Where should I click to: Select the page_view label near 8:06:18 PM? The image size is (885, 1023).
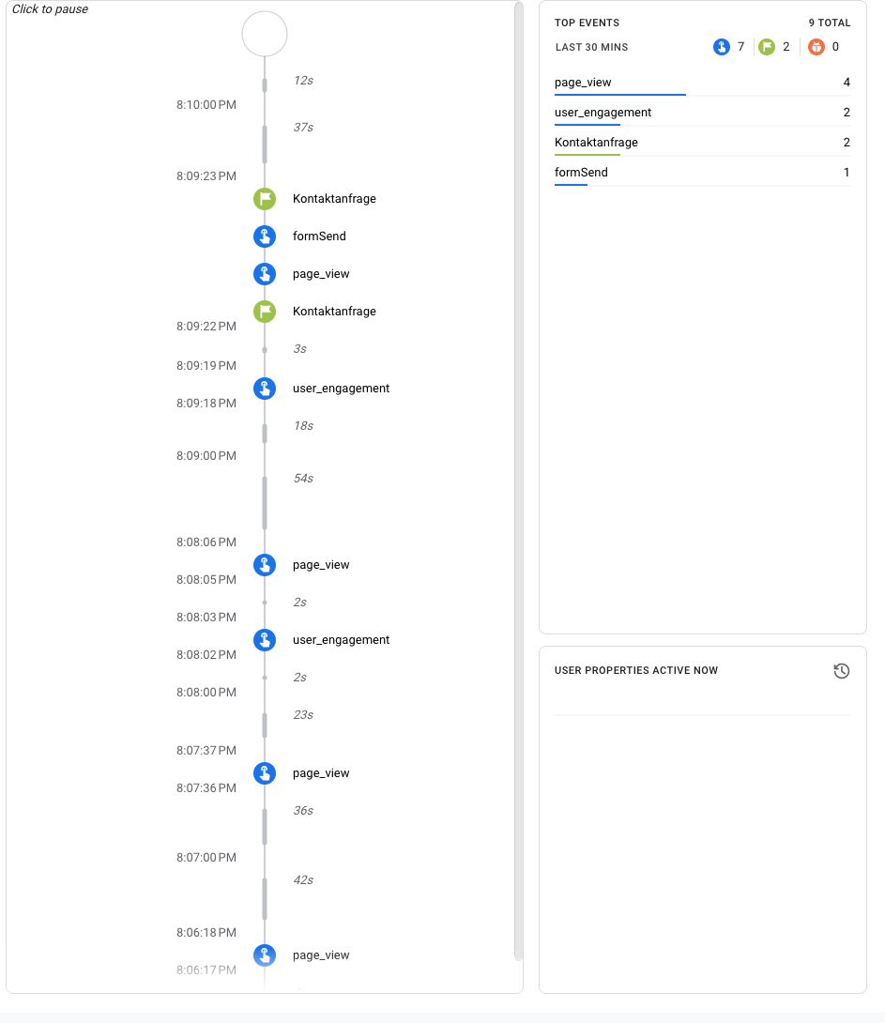coord(321,955)
